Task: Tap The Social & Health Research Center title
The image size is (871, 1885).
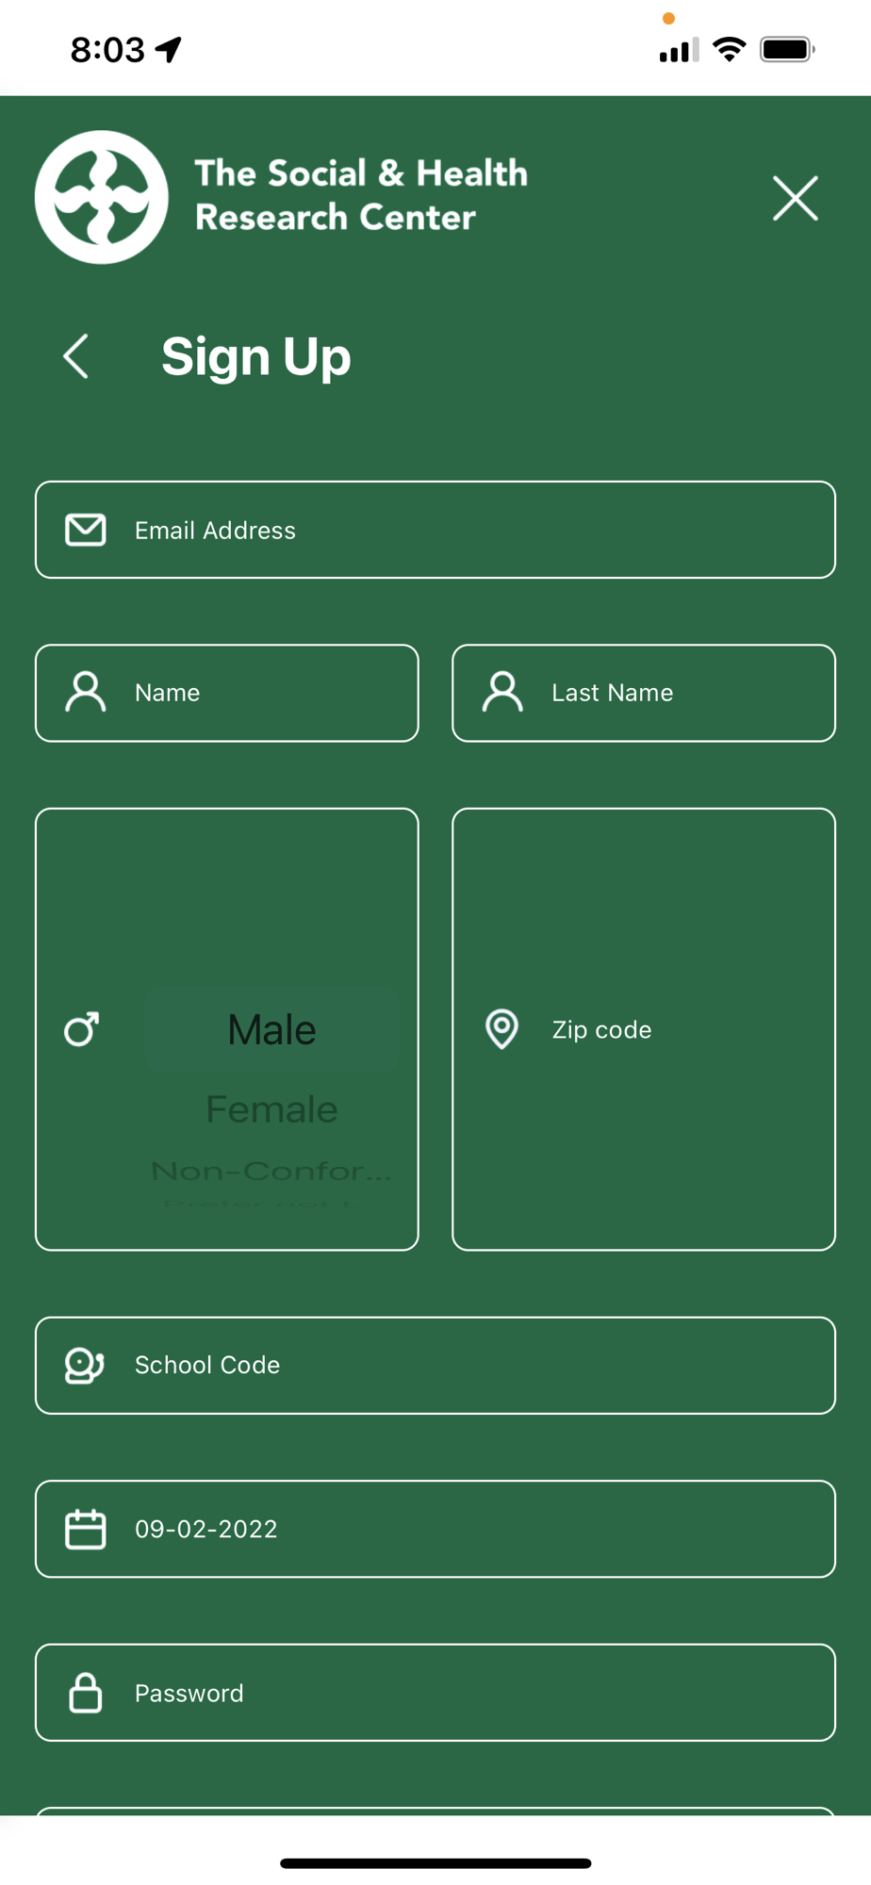Action: pyautogui.click(x=361, y=195)
